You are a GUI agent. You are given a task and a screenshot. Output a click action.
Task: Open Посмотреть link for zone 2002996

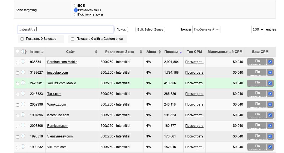pos(194,104)
